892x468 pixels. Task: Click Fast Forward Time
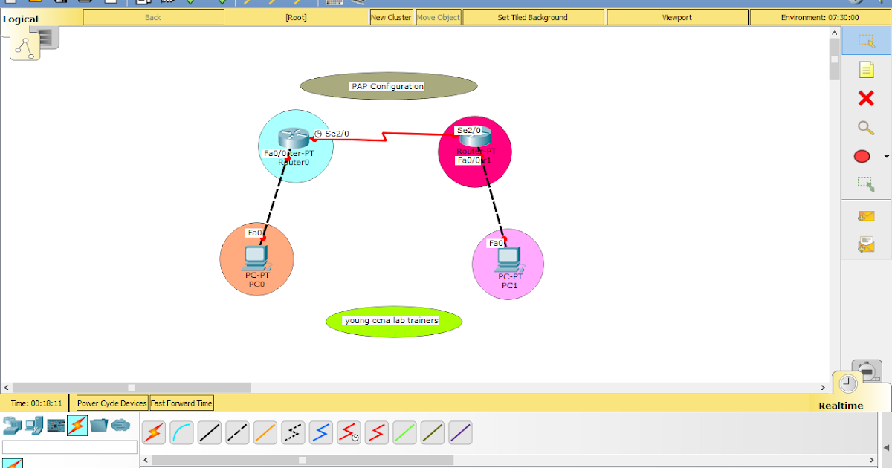click(x=181, y=403)
